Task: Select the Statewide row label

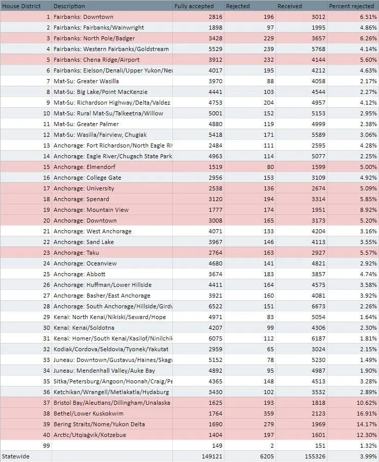Action: 16,456
